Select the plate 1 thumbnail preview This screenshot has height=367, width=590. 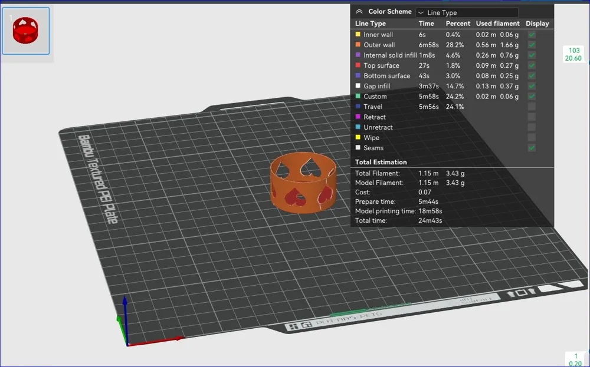pos(25,31)
